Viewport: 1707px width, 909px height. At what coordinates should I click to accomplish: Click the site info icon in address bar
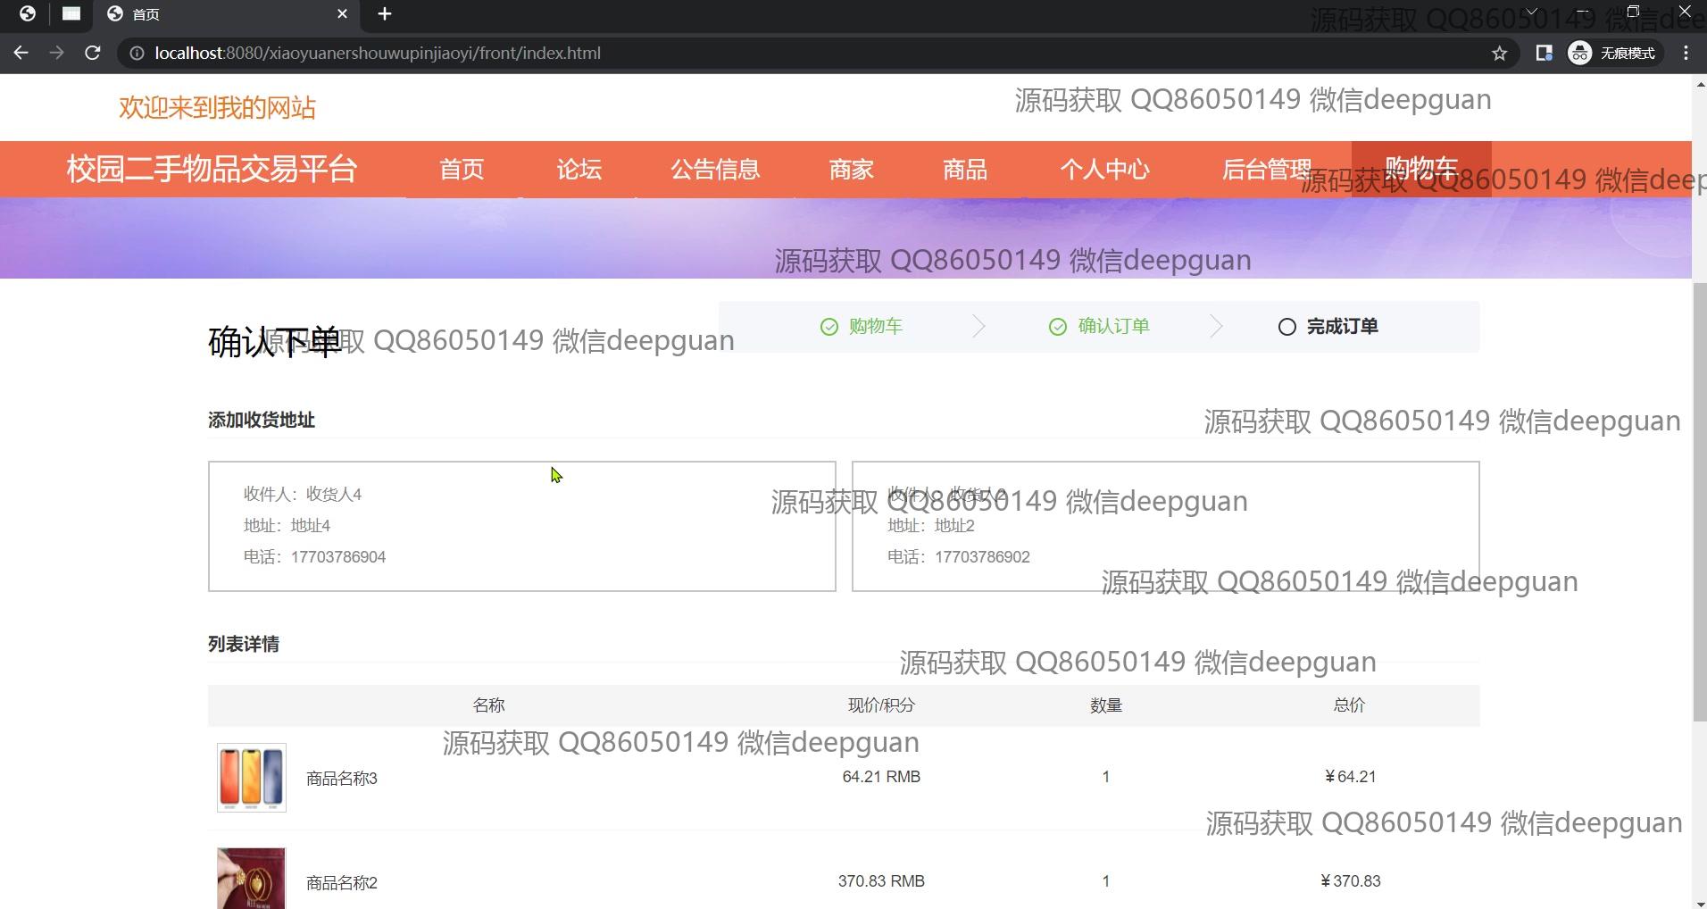tap(137, 54)
